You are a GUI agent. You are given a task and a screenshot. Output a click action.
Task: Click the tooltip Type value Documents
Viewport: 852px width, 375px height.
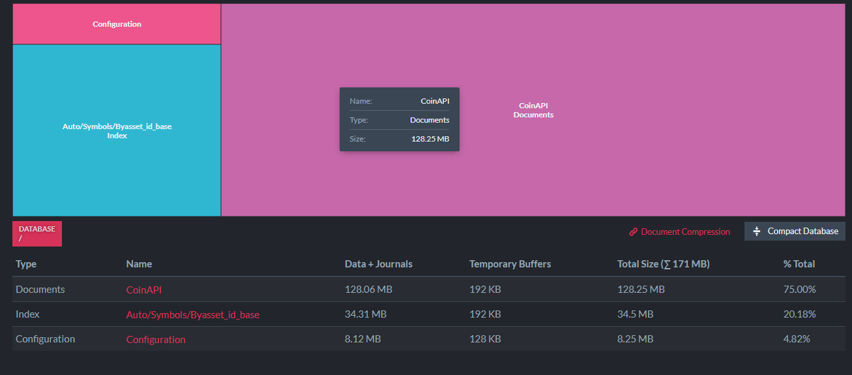tap(430, 120)
